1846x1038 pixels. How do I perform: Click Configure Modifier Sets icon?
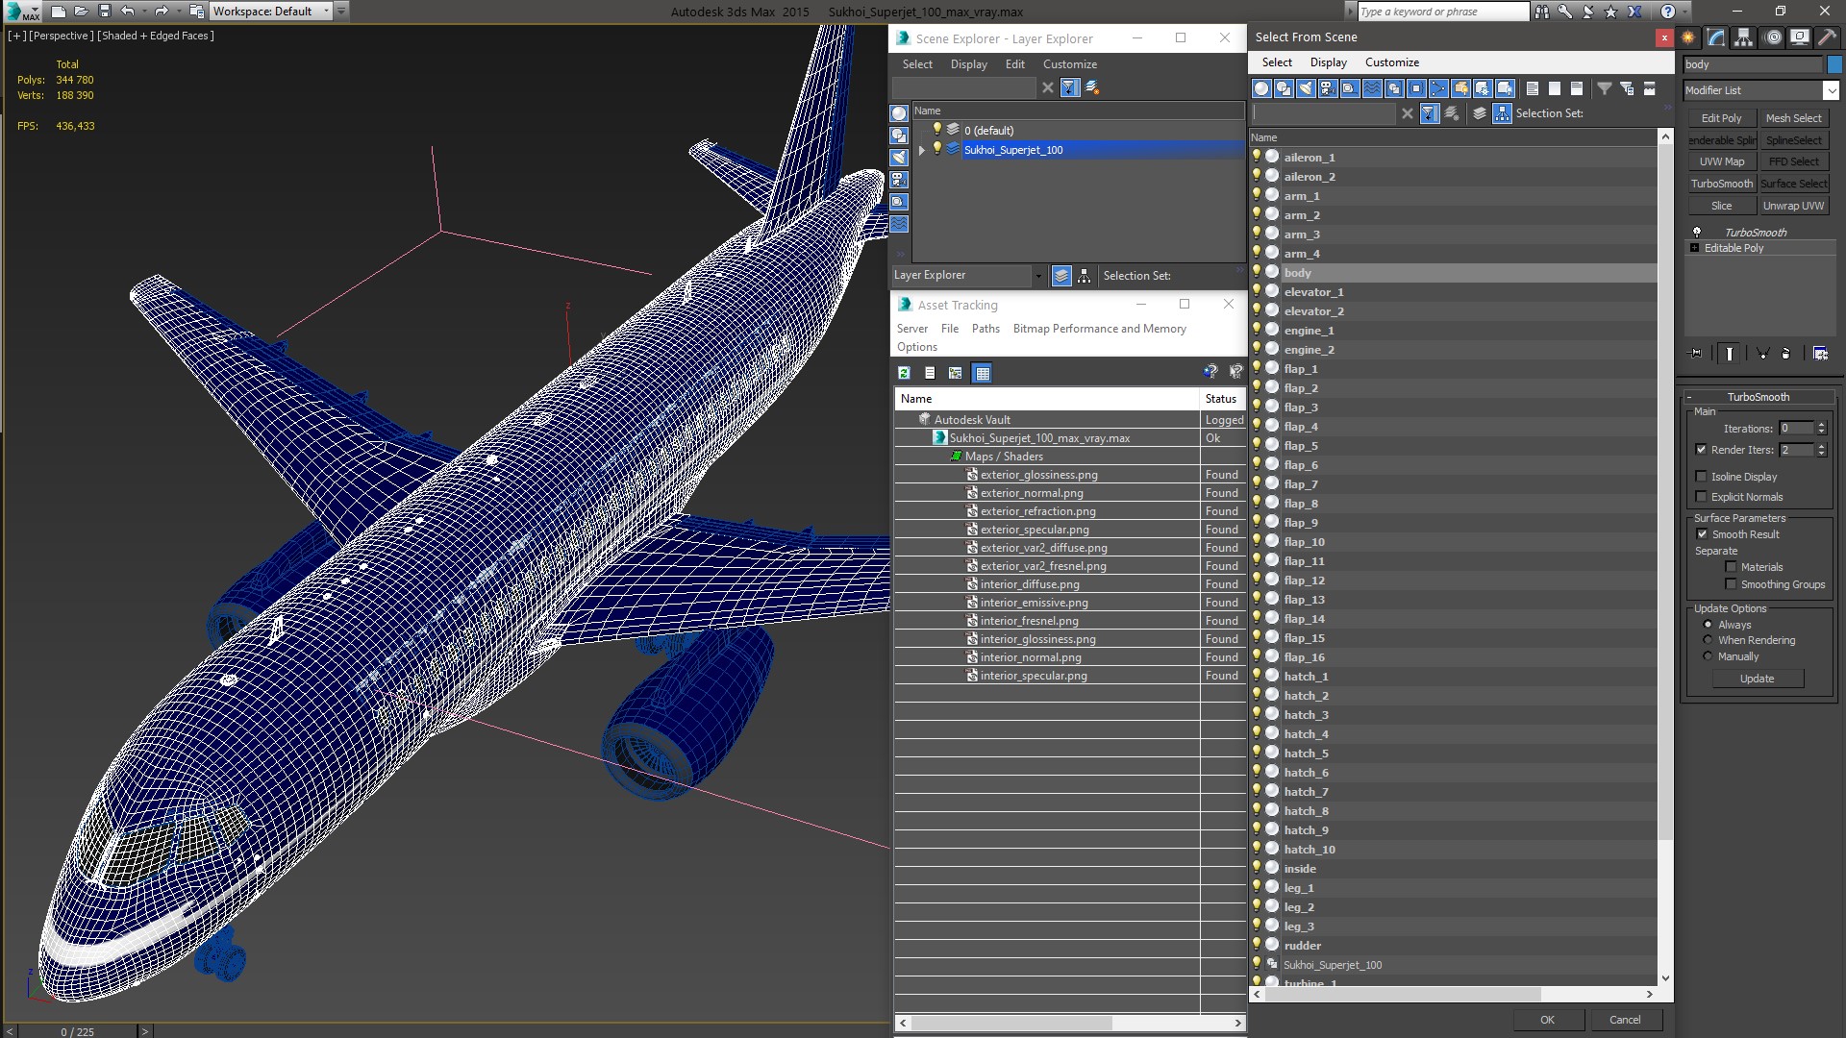pyautogui.click(x=1820, y=354)
